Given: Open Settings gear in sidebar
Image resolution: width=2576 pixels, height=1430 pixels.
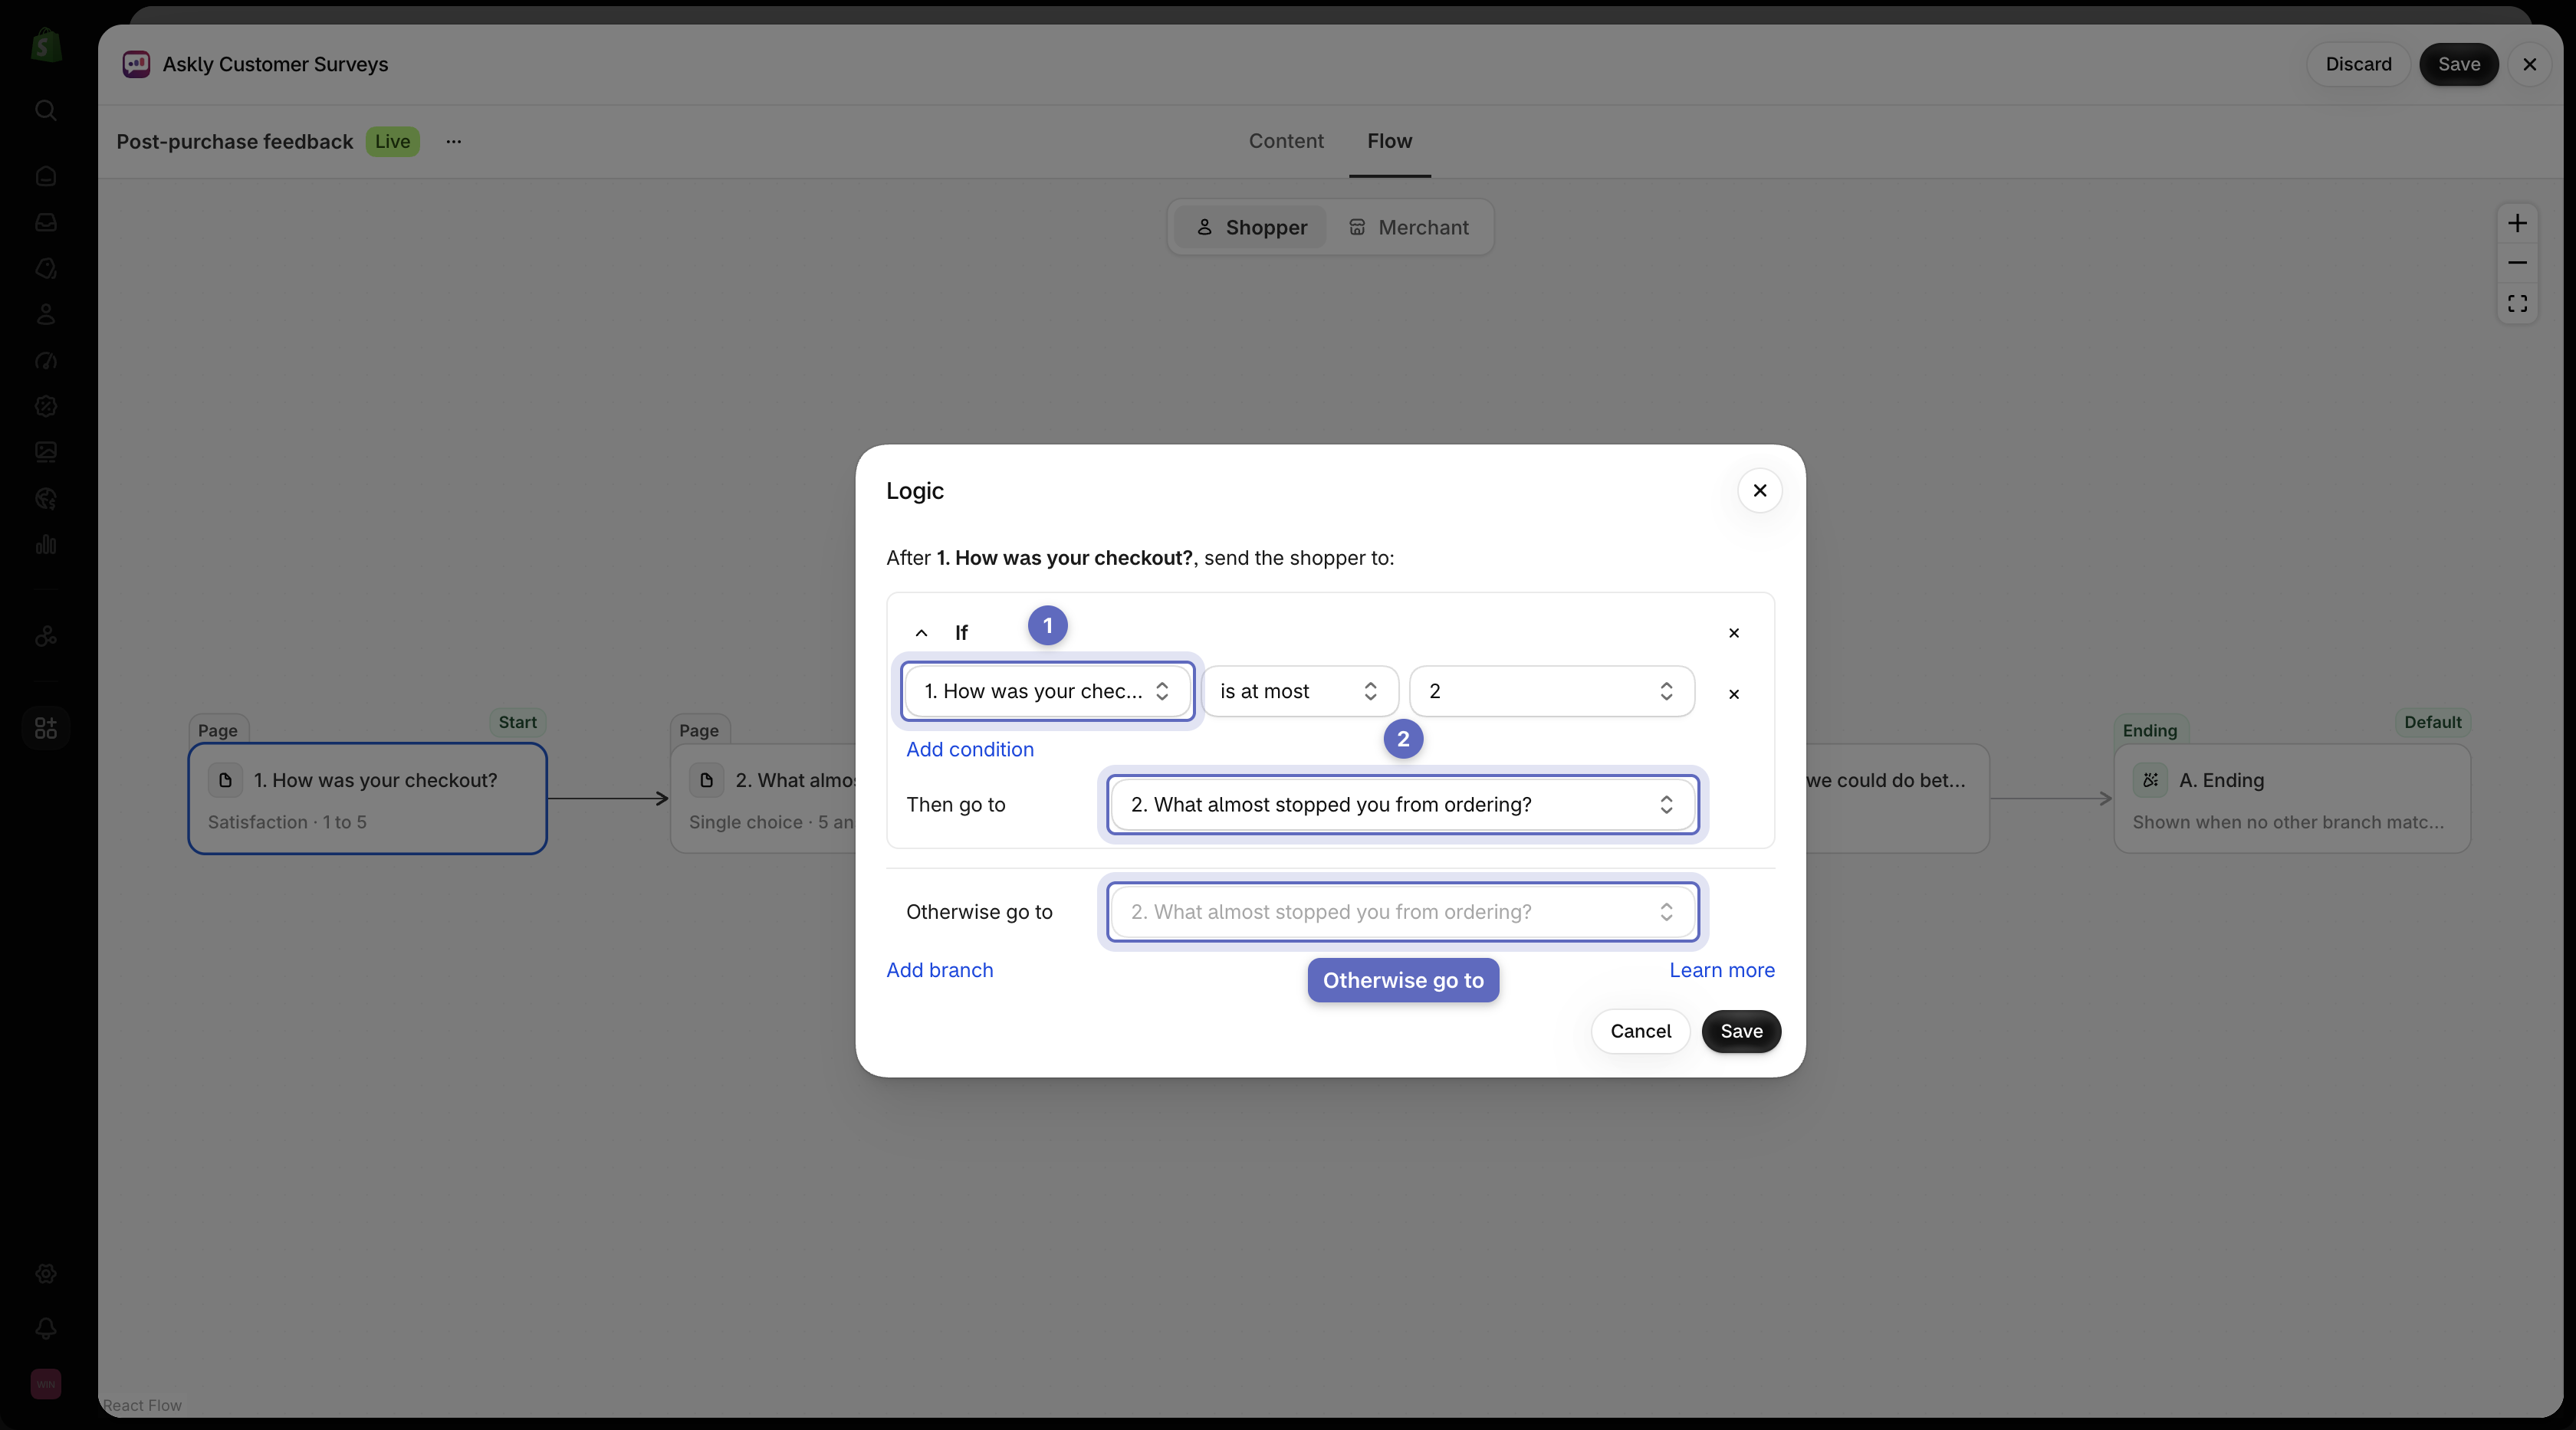Looking at the screenshot, I should [x=46, y=1273].
